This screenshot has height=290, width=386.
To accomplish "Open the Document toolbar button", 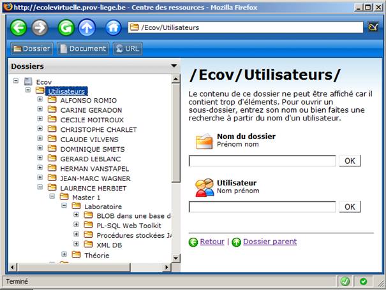I will 82,48.
